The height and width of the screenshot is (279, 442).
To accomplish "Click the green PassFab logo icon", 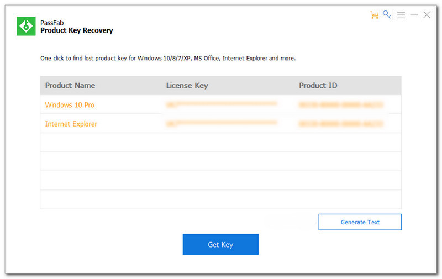I will click(26, 27).
